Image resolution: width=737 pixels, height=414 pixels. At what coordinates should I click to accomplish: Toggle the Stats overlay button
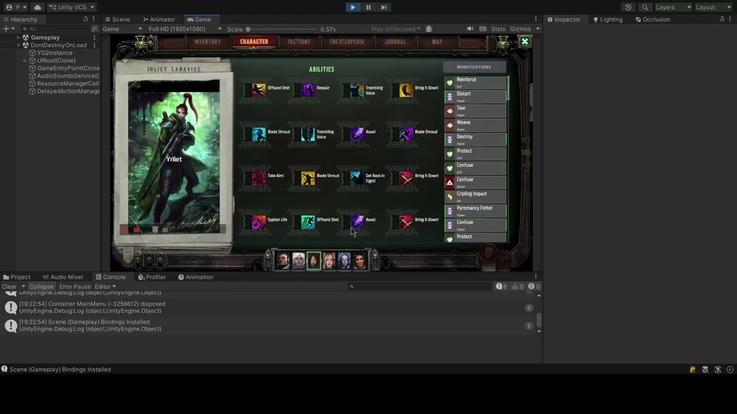pyautogui.click(x=498, y=29)
